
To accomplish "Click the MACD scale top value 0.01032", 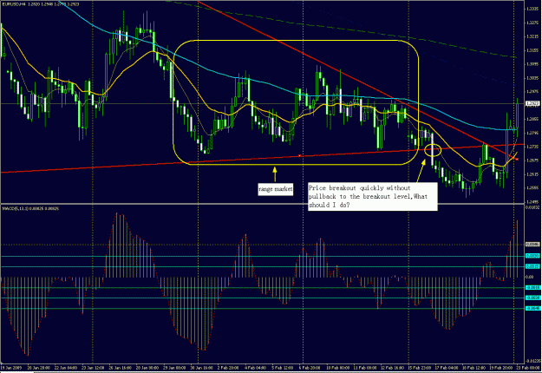I will [532, 207].
